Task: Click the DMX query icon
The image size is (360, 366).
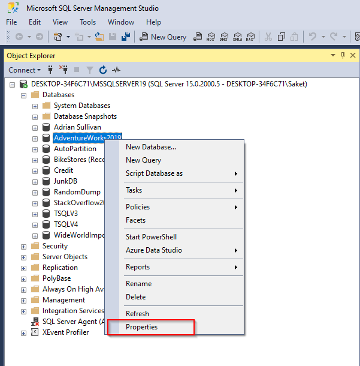Action: pos(224,37)
